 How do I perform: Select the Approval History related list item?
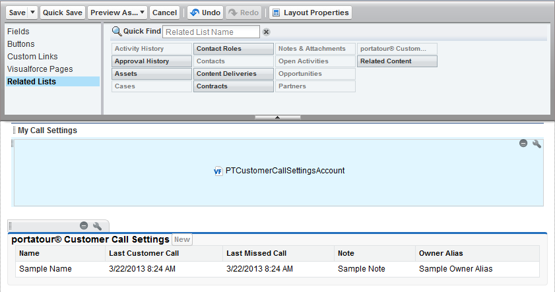tap(143, 61)
